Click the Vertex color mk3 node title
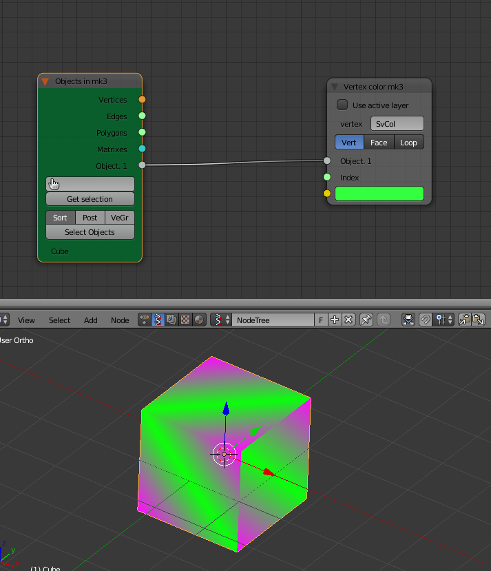Viewport: 491px width, 571px height. pyautogui.click(x=373, y=87)
